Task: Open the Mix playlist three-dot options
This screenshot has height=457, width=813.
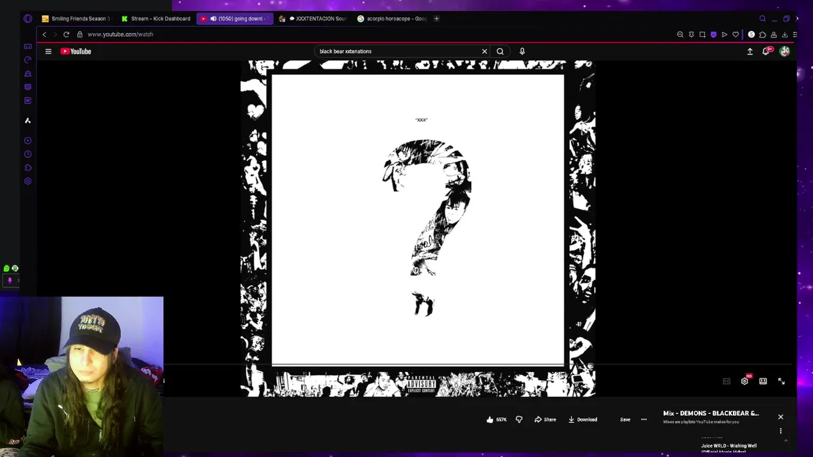Action: tap(781, 431)
